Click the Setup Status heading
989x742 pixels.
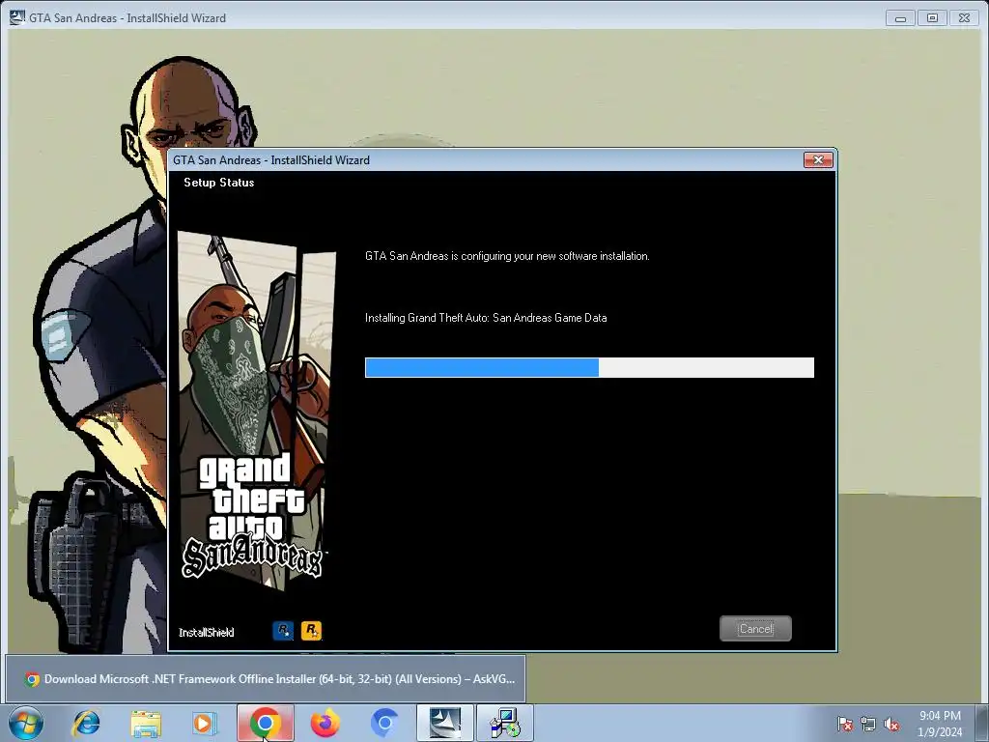click(219, 183)
